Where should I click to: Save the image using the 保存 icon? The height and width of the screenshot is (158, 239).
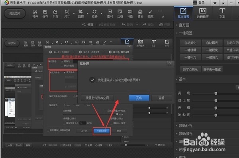coord(45,14)
